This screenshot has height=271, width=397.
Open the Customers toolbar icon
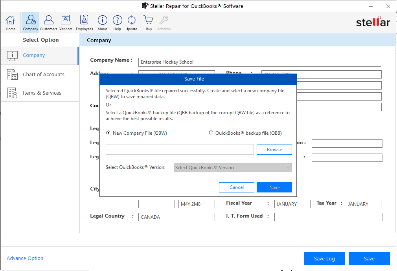pyautogui.click(x=48, y=23)
